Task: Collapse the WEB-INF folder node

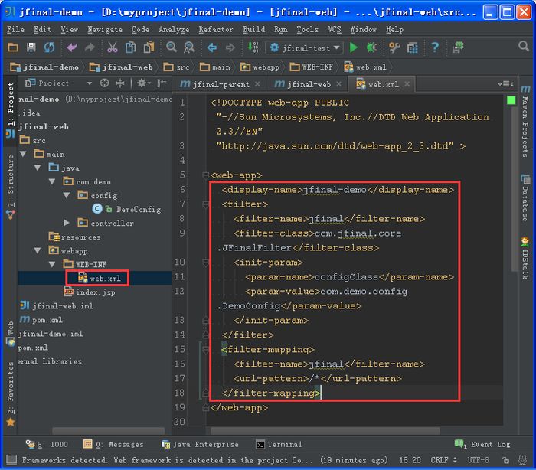Action: [x=52, y=264]
